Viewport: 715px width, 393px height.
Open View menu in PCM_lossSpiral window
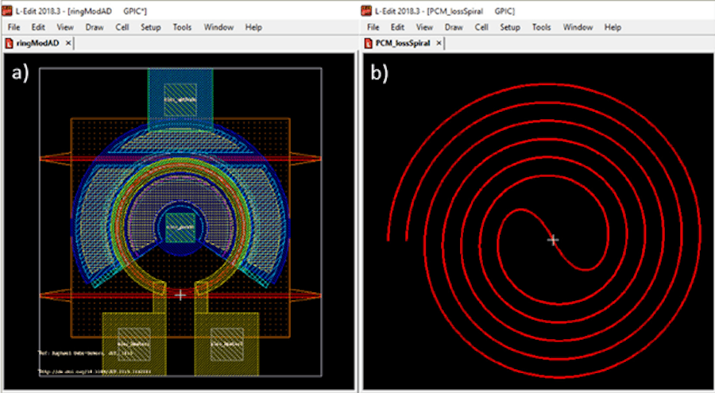[424, 27]
